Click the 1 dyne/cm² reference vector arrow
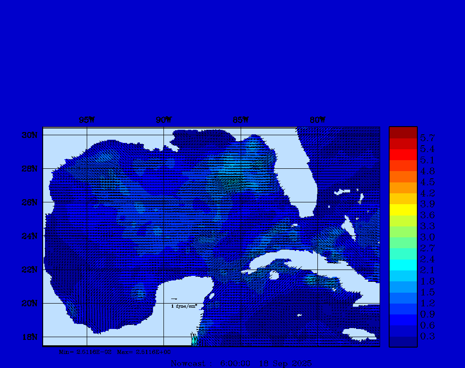 pos(174,299)
